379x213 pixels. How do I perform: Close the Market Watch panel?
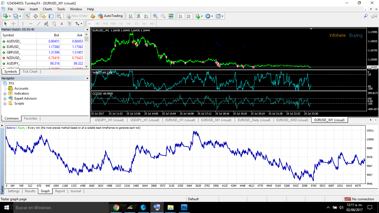tap(87, 29)
